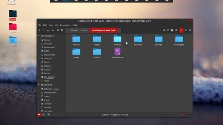This screenshot has height=125, width=223.
Task: Select the emblems folder
Action: (x=138, y=40)
